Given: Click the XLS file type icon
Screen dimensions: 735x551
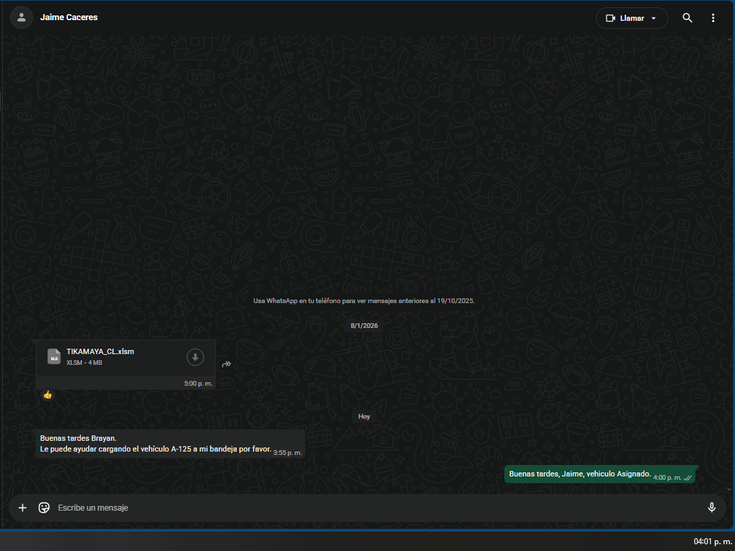Looking at the screenshot, I should [54, 357].
